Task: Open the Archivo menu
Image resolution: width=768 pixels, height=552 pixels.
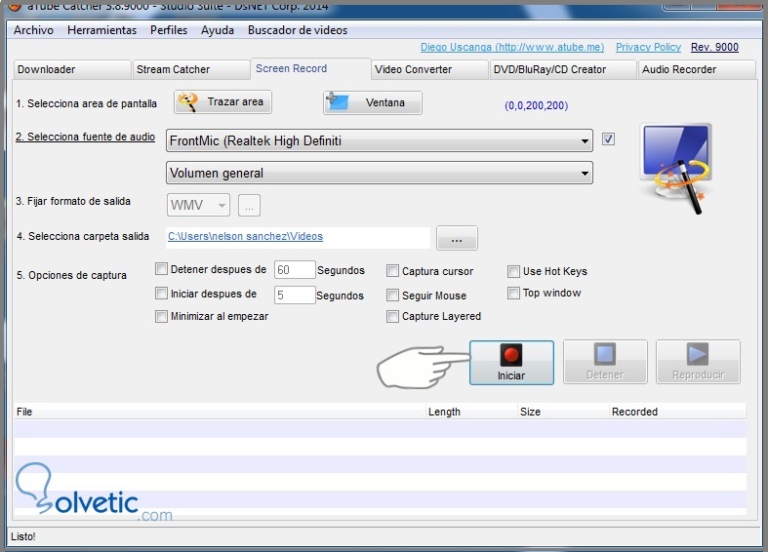Action: [33, 30]
